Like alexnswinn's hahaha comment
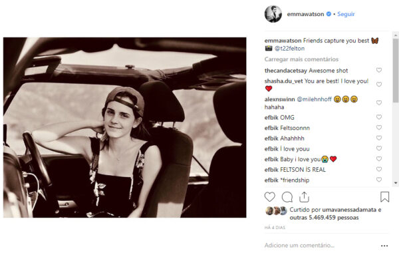This screenshot has height=253, width=399. tap(379, 103)
